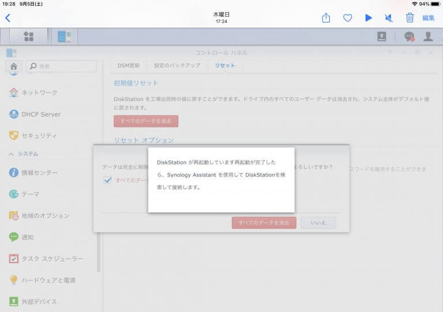Click the sidebar scrollbar

[99, 253]
